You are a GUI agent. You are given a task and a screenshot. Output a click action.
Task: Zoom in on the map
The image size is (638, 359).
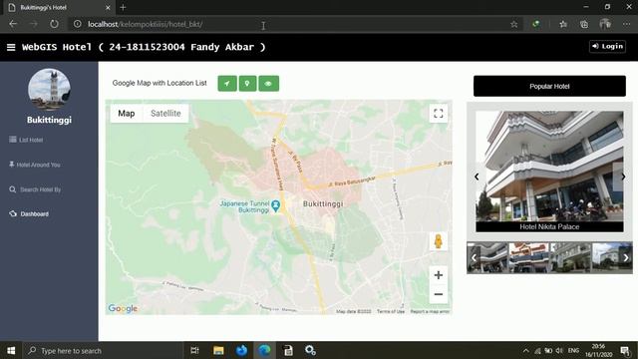(x=439, y=275)
